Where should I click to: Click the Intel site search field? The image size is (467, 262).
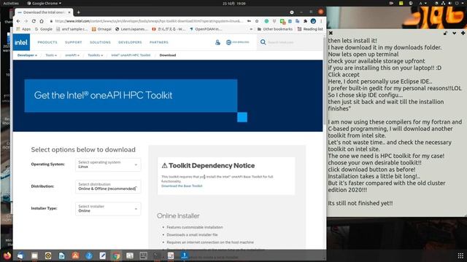[x=290, y=42]
